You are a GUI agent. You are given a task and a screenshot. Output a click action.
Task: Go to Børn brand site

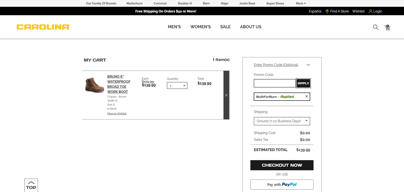point(206,4)
